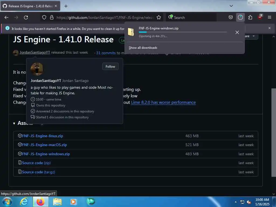Screen dimensions: 276x207
Task: Select the 521 MB size text
Action: click(192, 145)
